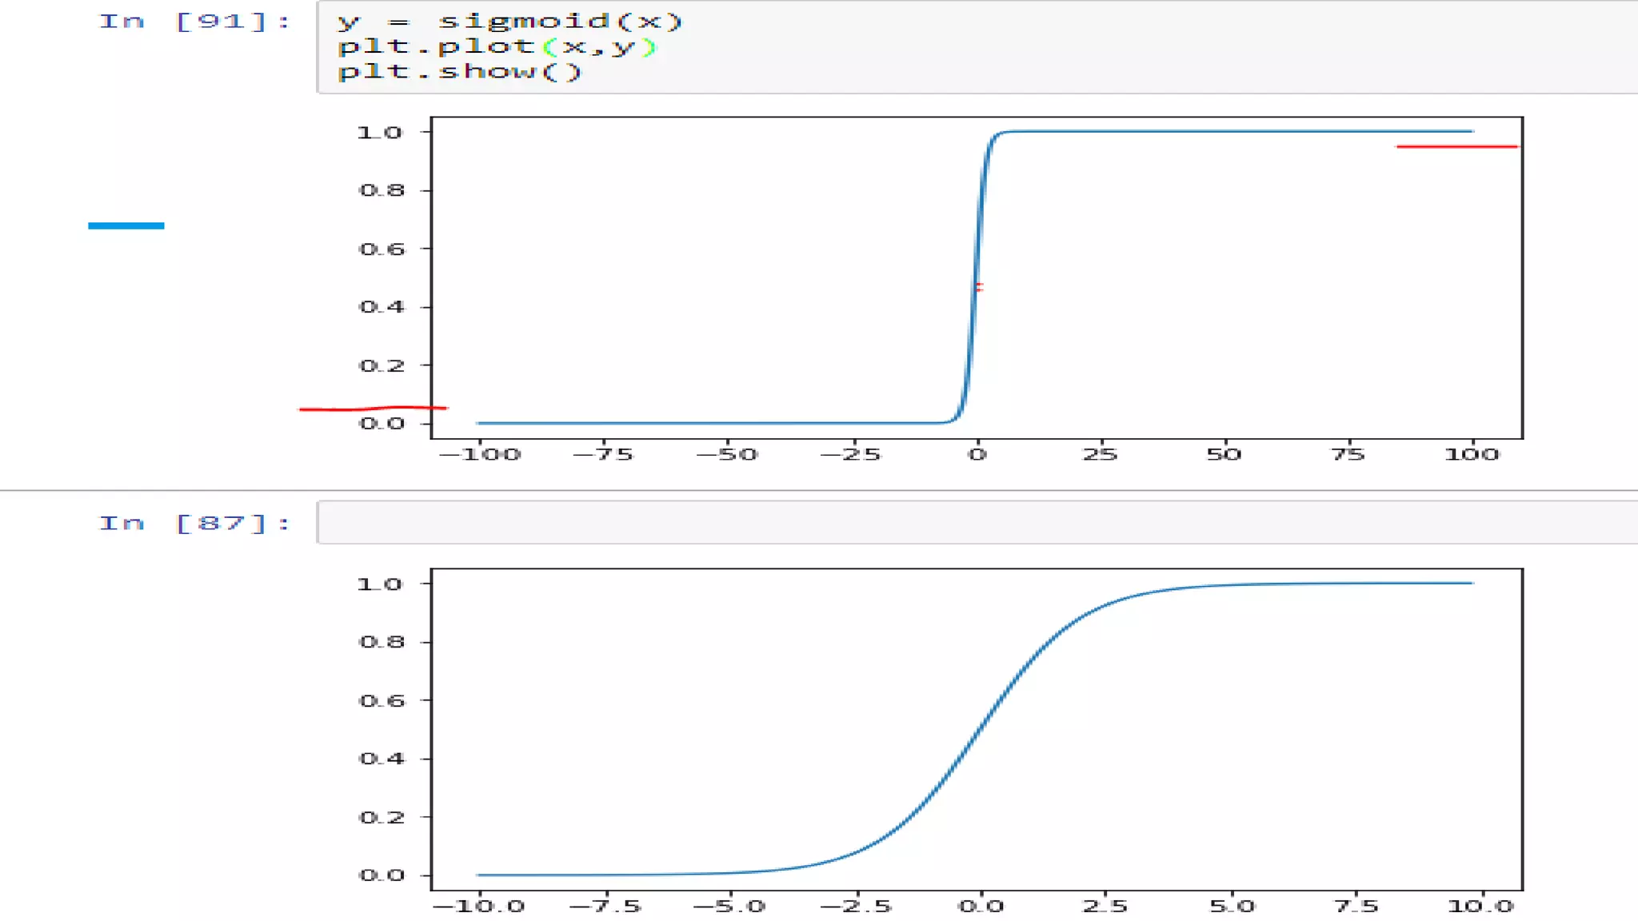Click the '0.6' y-axis label of lower plot
The width and height of the screenshot is (1638, 921).
pyautogui.click(x=382, y=701)
